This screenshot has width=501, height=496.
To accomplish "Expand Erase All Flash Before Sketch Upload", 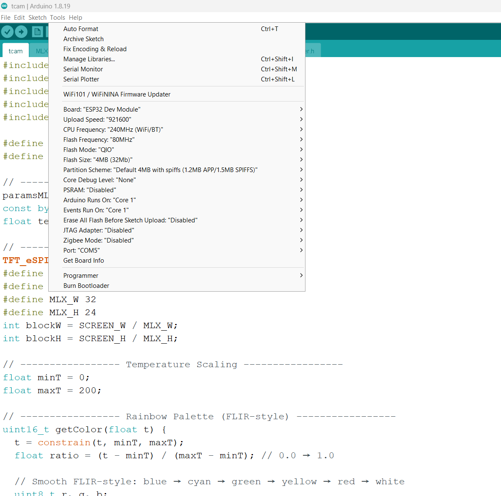I will 177,220.
